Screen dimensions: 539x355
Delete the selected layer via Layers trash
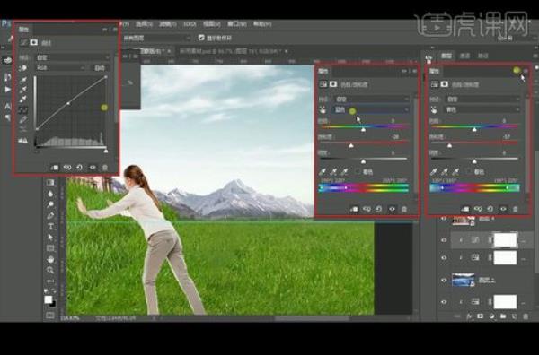[526, 316]
